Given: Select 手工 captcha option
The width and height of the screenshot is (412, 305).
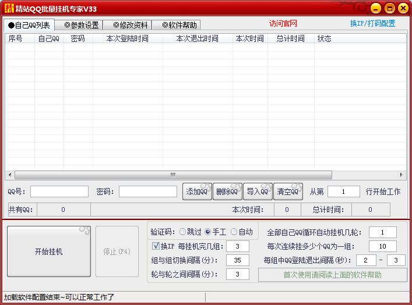Looking at the screenshot, I should pyautogui.click(x=215, y=232).
